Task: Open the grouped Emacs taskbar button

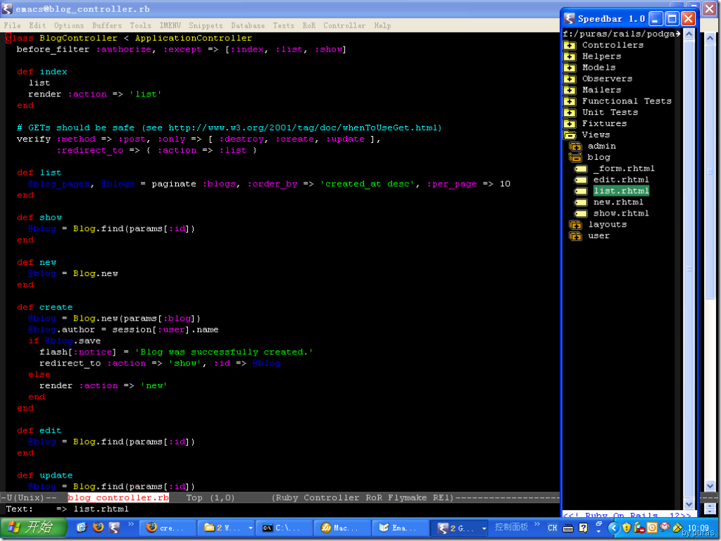Action: (460, 528)
